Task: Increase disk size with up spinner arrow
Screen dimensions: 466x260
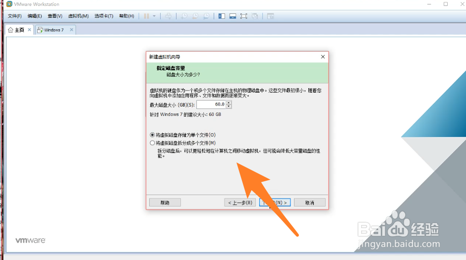Action: coord(229,103)
